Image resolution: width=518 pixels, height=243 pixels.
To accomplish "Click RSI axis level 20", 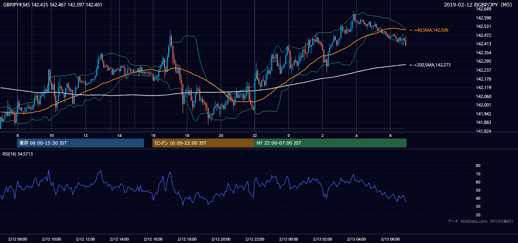I will pos(478,215).
